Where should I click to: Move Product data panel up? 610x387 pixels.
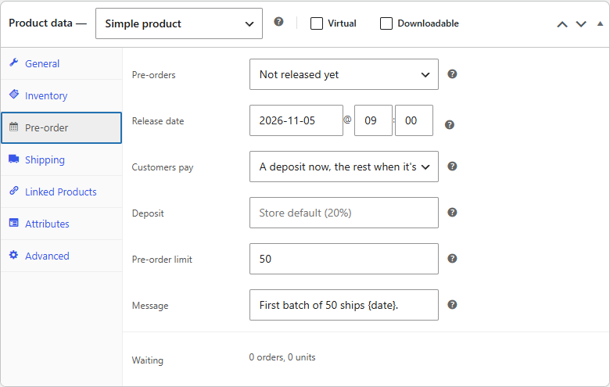[562, 24]
